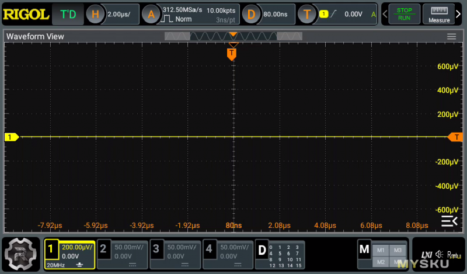Open the Measure ruler icon
The width and height of the screenshot is (467, 274).
pyautogui.click(x=439, y=15)
